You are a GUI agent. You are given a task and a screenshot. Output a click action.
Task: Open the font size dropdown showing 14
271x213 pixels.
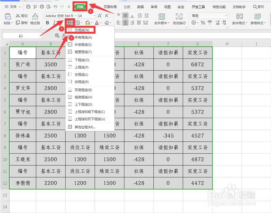(x=86, y=16)
